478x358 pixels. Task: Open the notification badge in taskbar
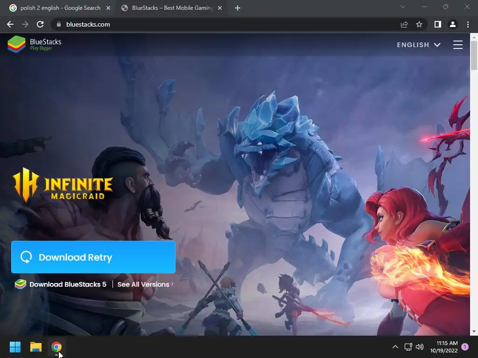pyautogui.click(x=465, y=347)
